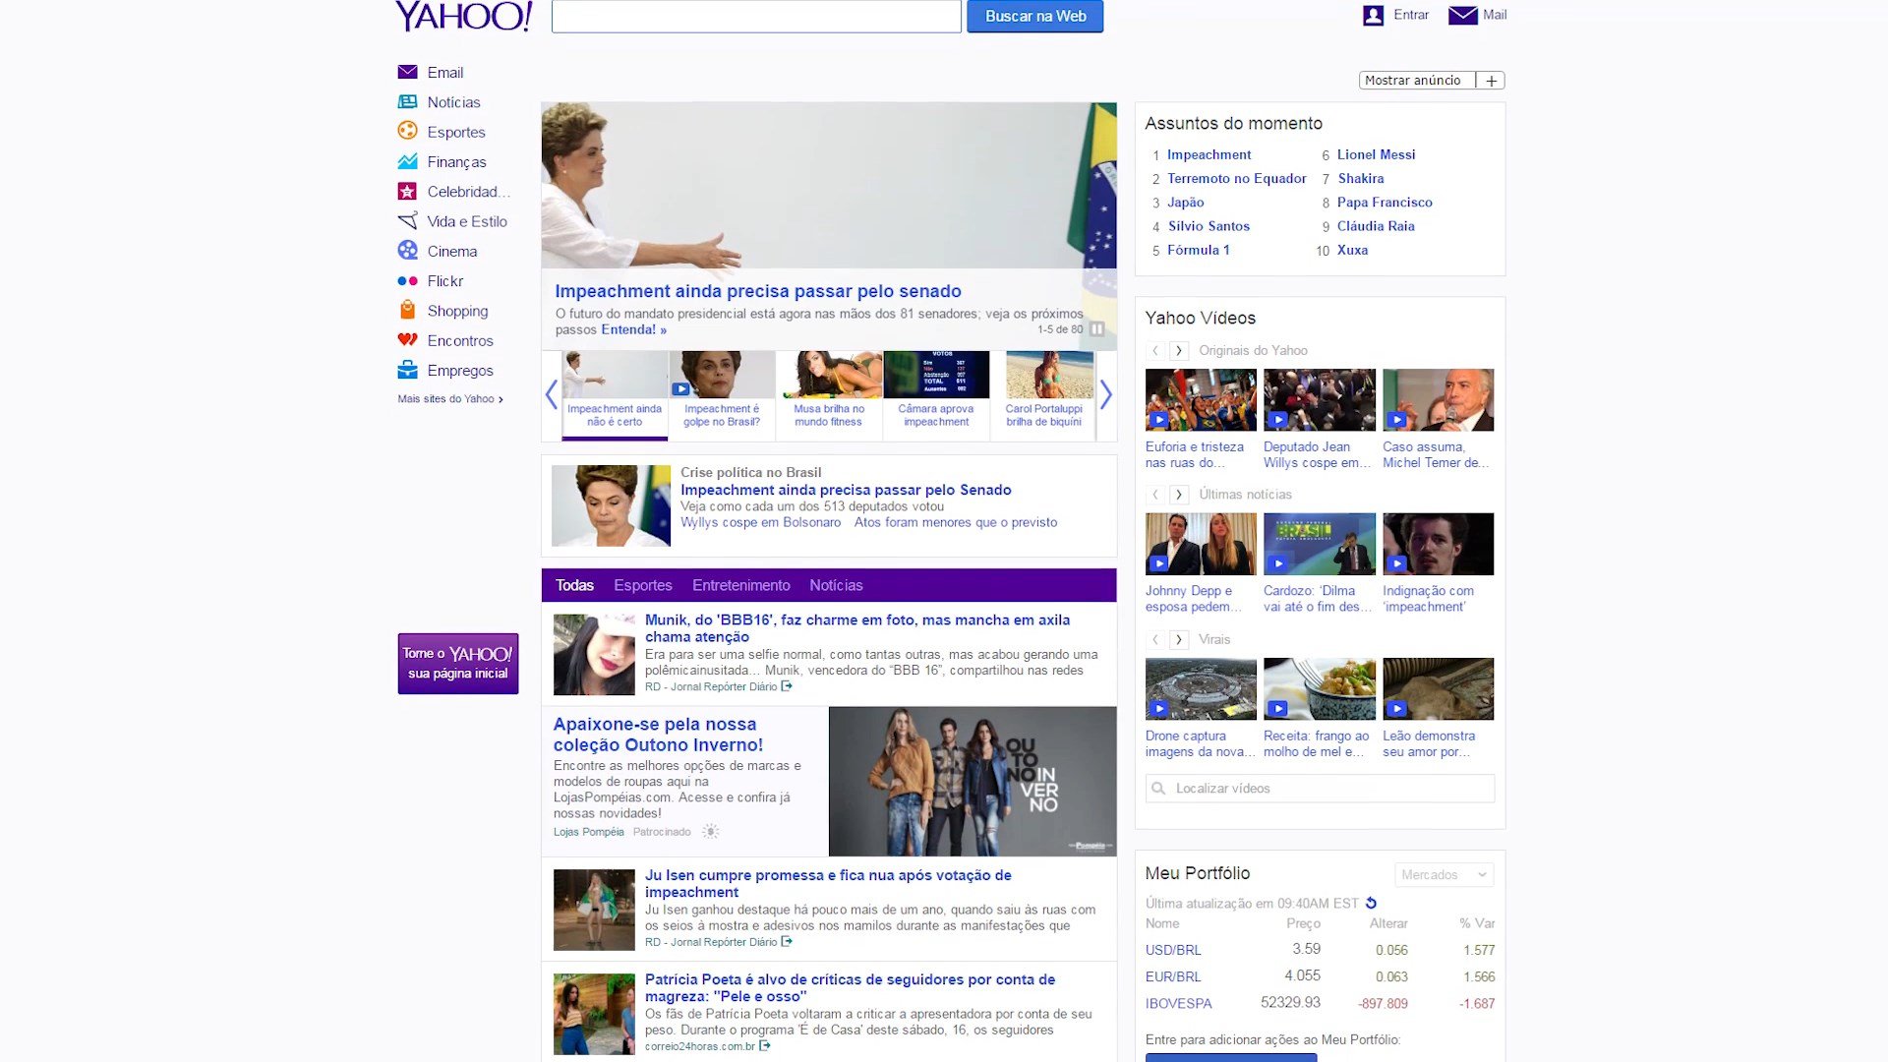Click the Entrar user profile icon
Viewport: 1888px width, 1062px height.
coord(1373,15)
